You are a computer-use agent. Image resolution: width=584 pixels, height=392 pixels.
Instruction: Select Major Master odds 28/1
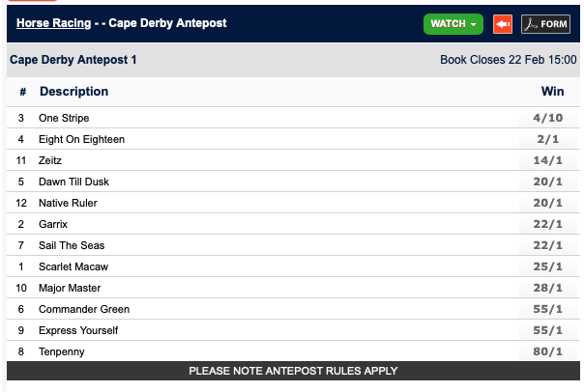(547, 288)
